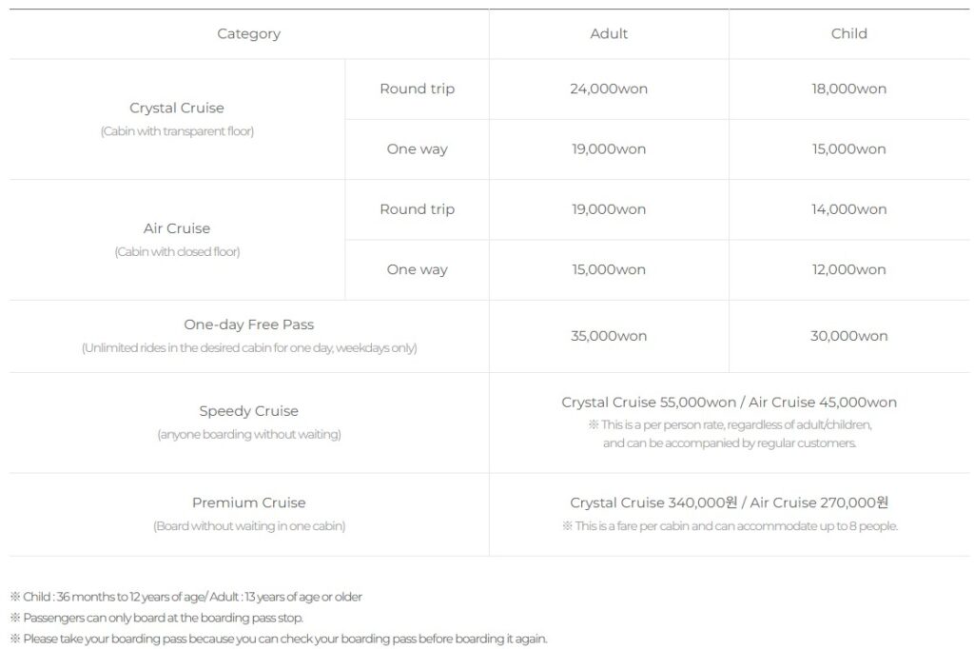
Task: Click the 24,000won adult price
Action: pyautogui.click(x=609, y=88)
